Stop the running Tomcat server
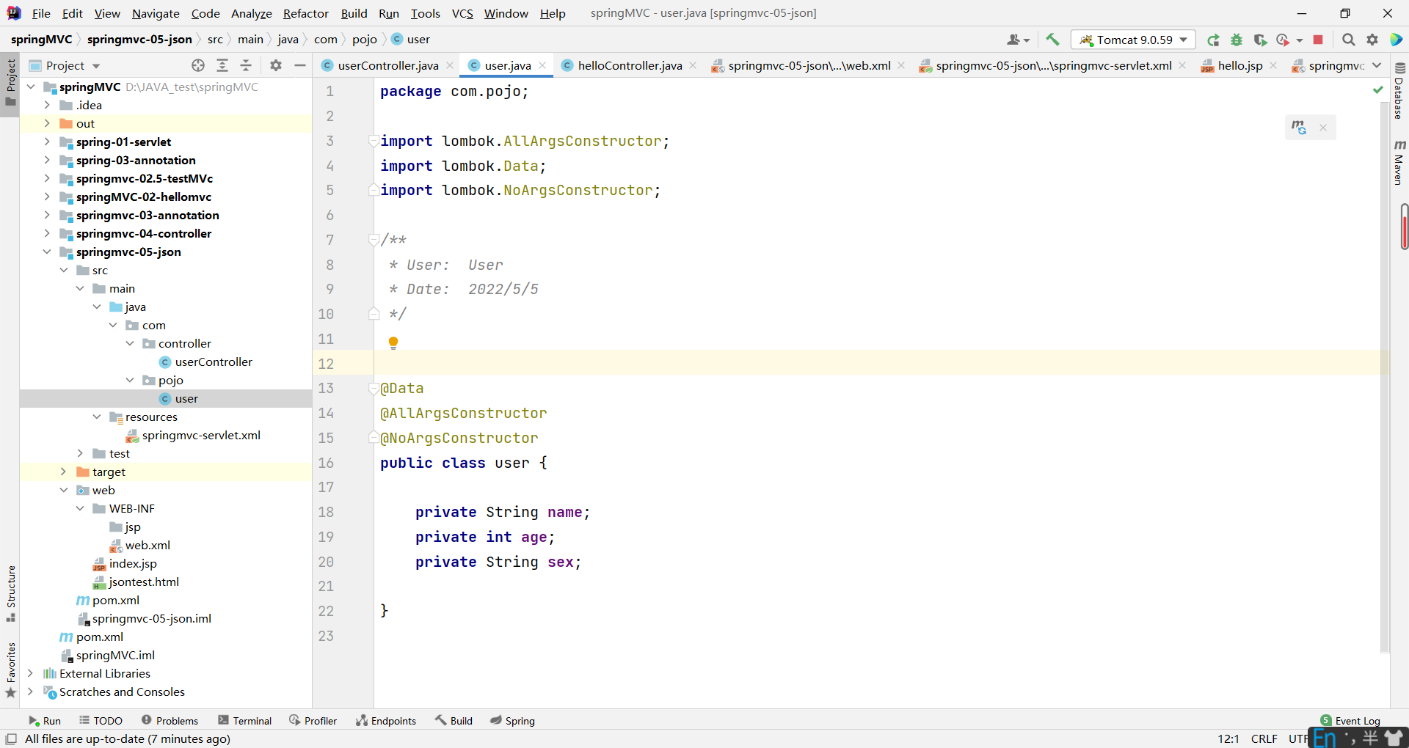 pyautogui.click(x=1318, y=40)
